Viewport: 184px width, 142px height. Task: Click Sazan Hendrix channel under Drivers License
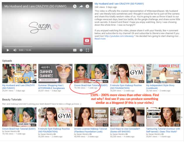point(82,134)
